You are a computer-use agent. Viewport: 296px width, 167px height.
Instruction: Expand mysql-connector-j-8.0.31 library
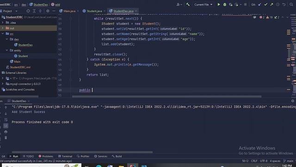coord(3,83)
